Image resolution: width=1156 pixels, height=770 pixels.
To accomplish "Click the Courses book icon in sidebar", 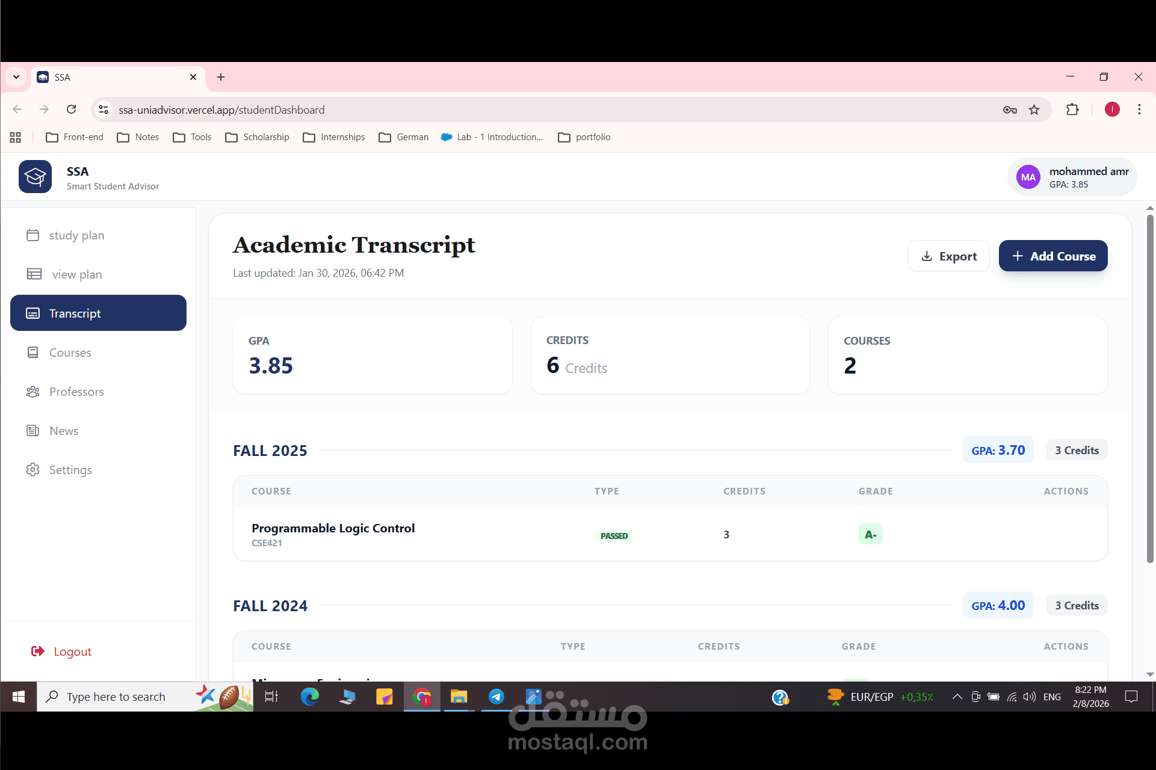I will click(x=33, y=353).
